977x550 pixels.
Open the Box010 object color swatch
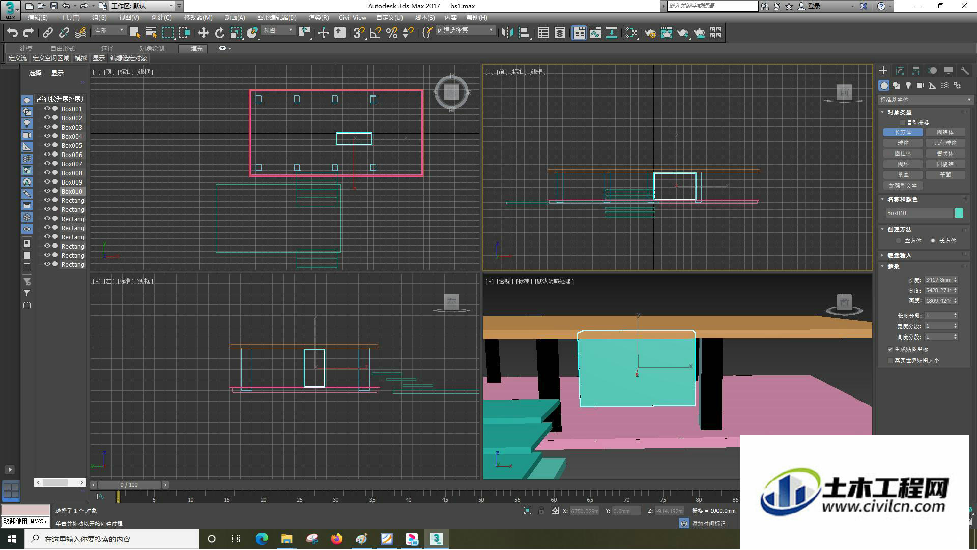point(959,213)
